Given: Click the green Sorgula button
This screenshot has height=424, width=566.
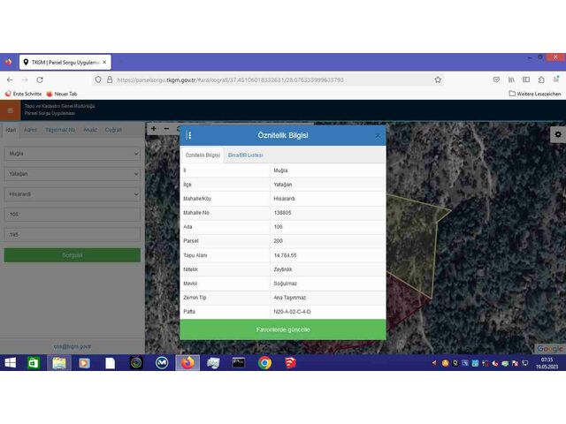Looking at the screenshot, I should click(72, 254).
